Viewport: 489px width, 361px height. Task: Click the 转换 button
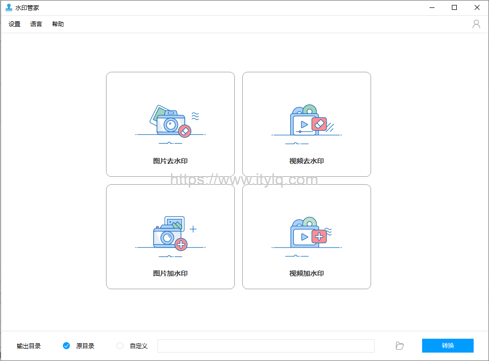click(447, 346)
